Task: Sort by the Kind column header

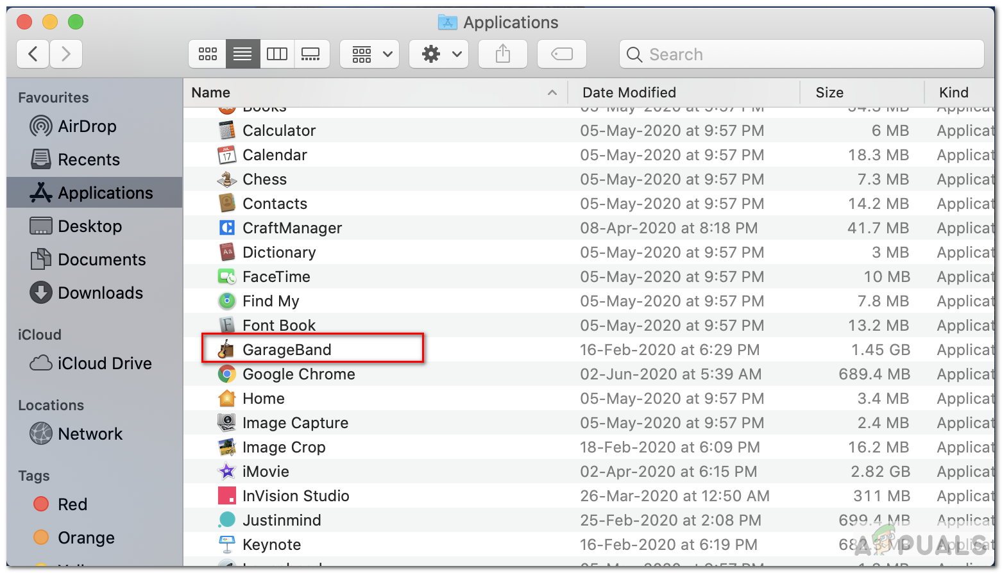Action: coord(960,92)
